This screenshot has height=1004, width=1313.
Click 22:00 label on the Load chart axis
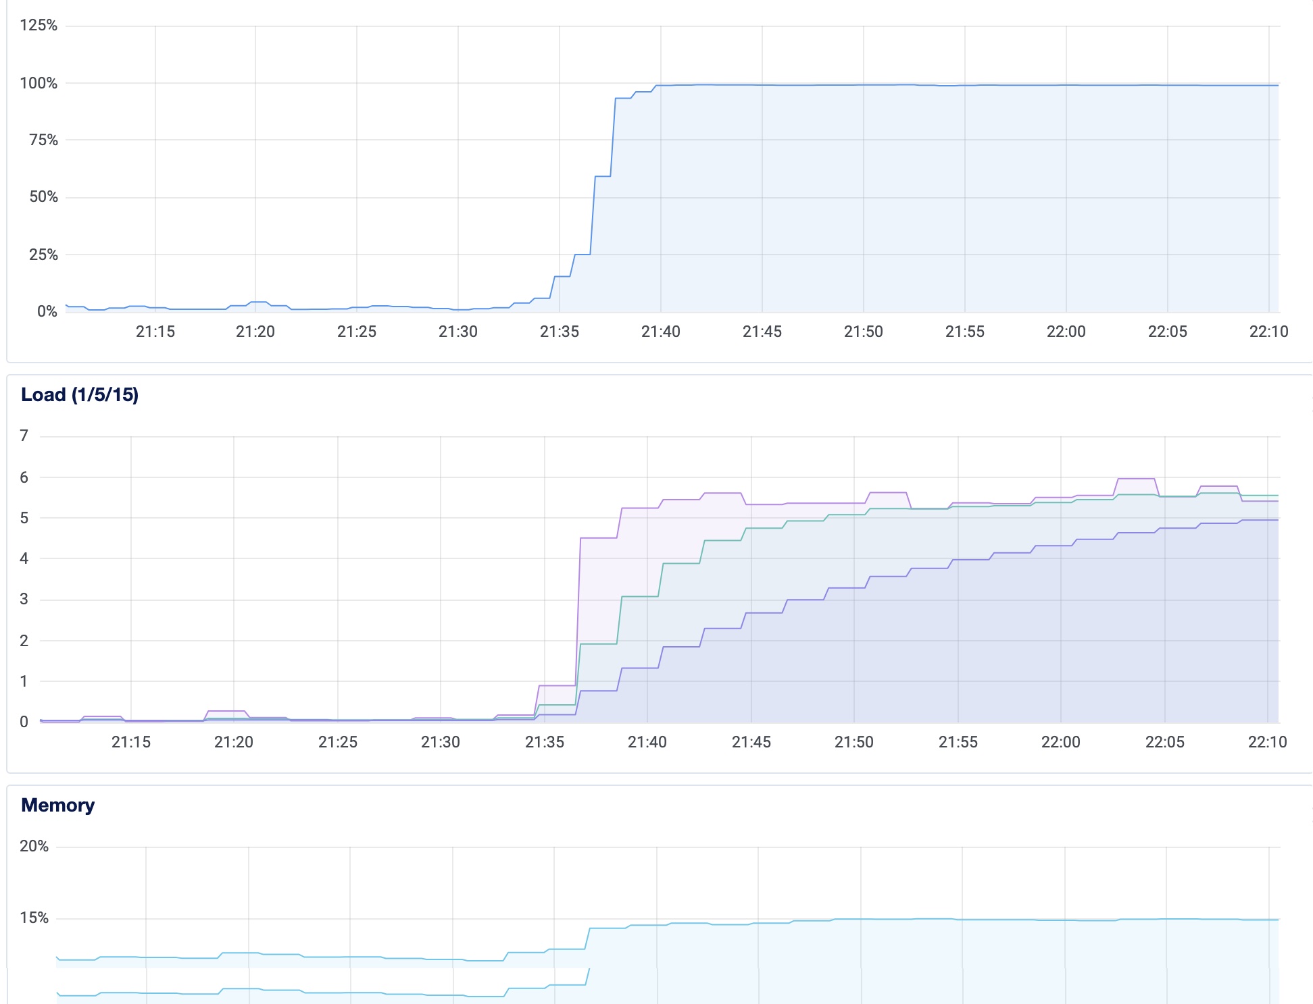click(x=1060, y=742)
